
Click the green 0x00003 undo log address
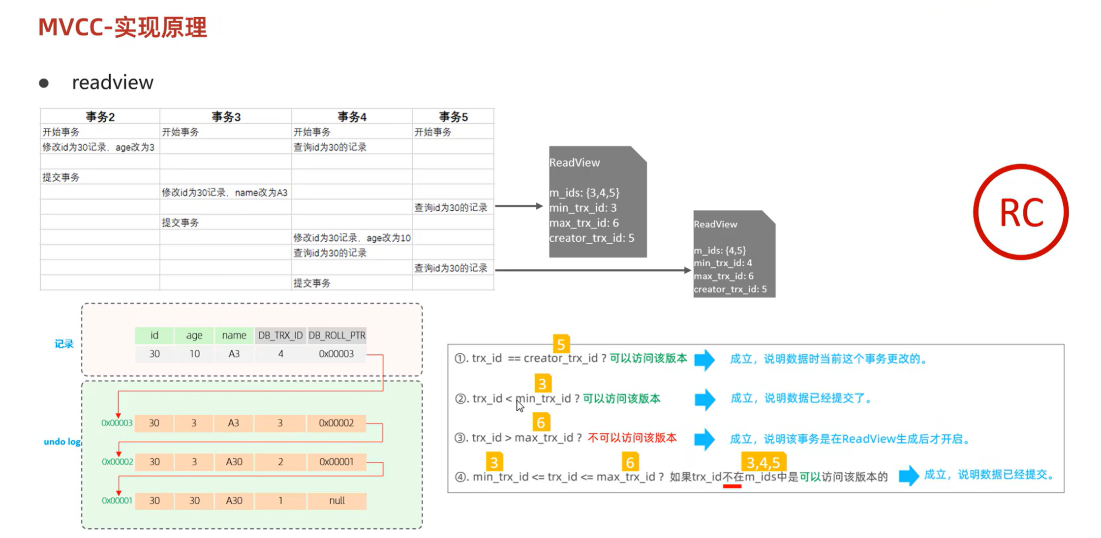tap(117, 423)
